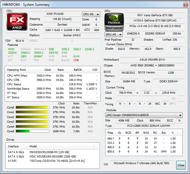Click the PCIe v2.0 x16 bus field
Screen dimensions: 190x174
coord(155,26)
